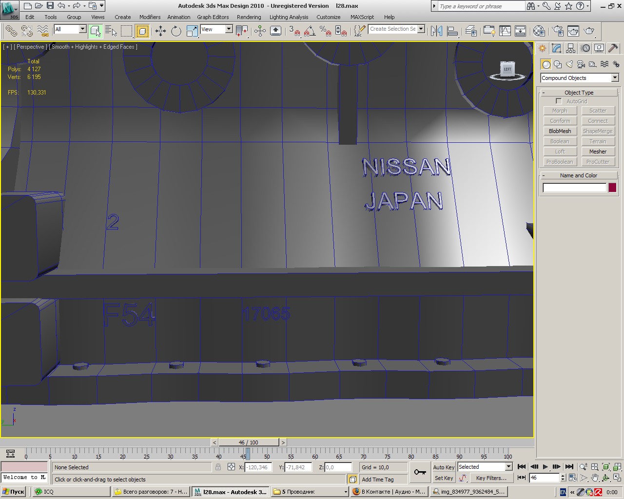Collapse the Name and Color rollout
The height and width of the screenshot is (499, 624).
pyautogui.click(x=579, y=175)
